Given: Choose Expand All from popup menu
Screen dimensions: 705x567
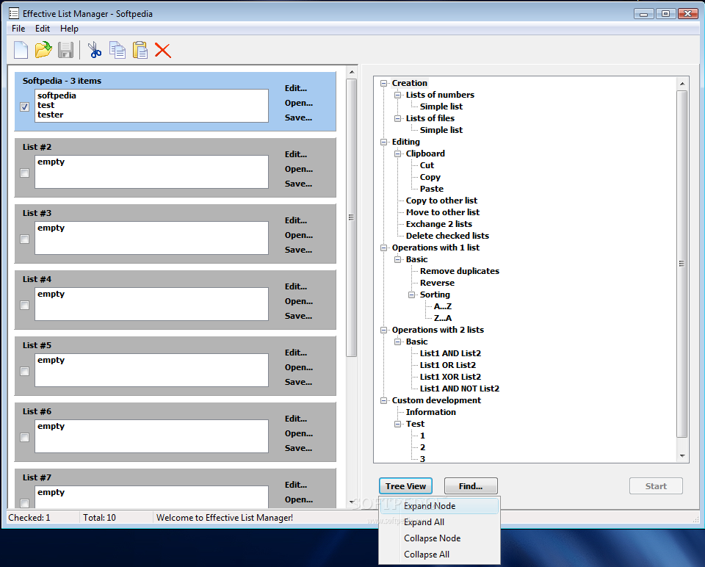Looking at the screenshot, I should point(439,522).
